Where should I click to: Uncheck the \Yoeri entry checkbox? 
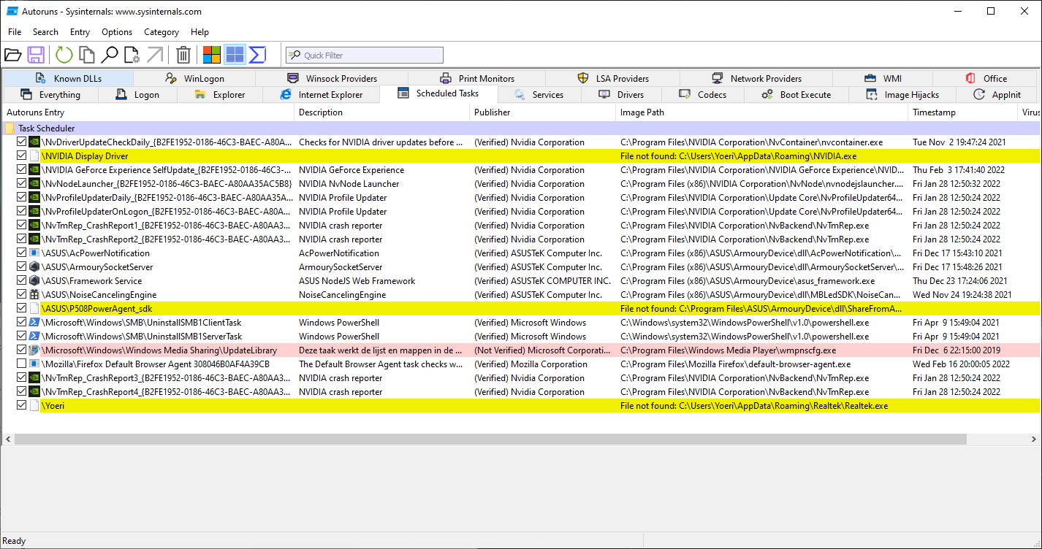click(22, 406)
